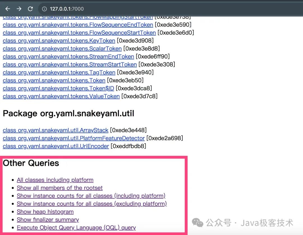
Task: Execute Object Query Language (OQL) query
Action: click(76, 228)
